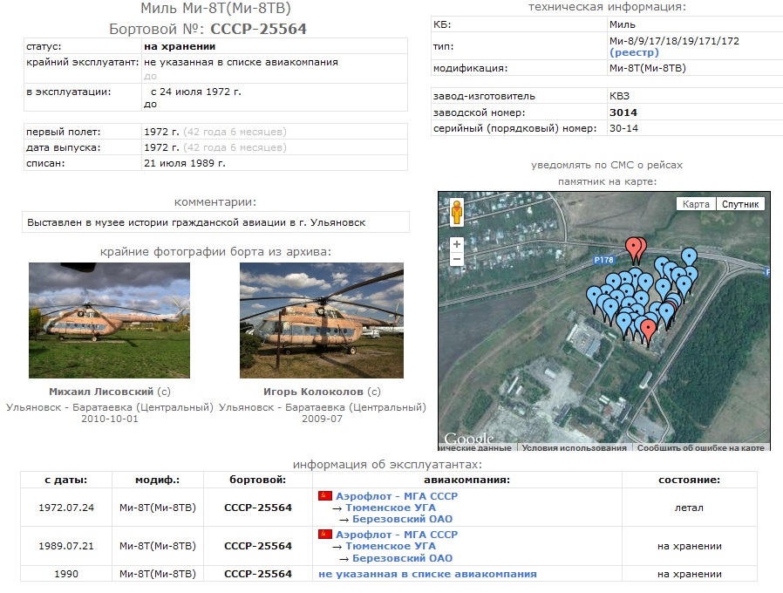The width and height of the screenshot is (783, 593).
Task: Open first Аэрофлот - МГА СССР link
Action: 396,496
